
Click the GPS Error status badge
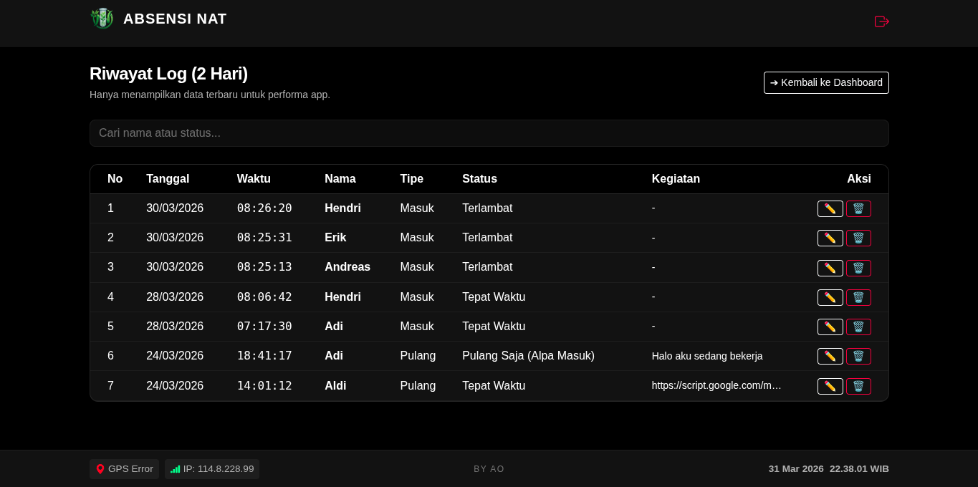tap(124, 469)
